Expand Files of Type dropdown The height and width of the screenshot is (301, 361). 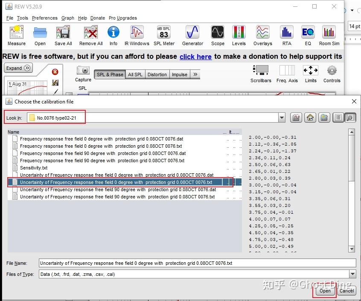click(352, 274)
